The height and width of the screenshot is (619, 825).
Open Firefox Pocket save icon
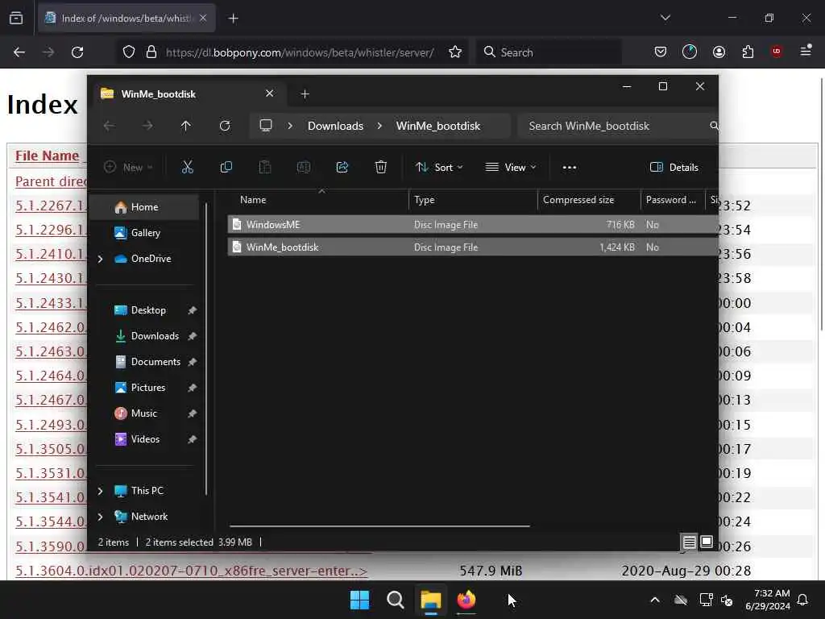(661, 52)
